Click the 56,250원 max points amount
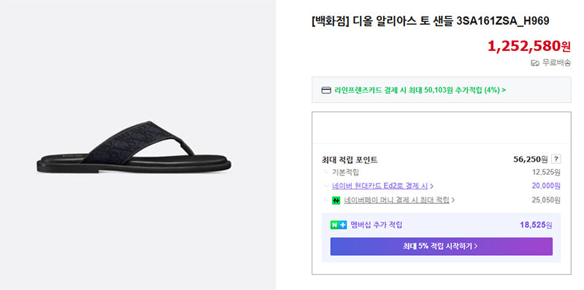This screenshot has width=584, height=290. [x=531, y=160]
